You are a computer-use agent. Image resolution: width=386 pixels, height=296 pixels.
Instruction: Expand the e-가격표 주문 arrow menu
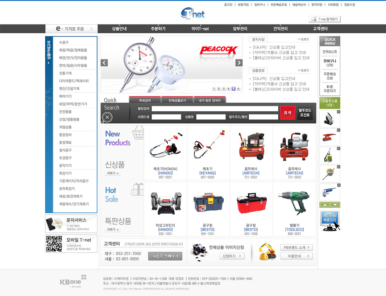click(92, 29)
